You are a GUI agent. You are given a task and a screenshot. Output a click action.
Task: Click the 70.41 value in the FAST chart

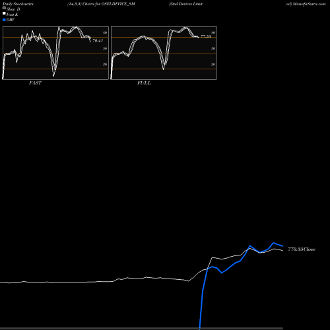click(x=98, y=41)
